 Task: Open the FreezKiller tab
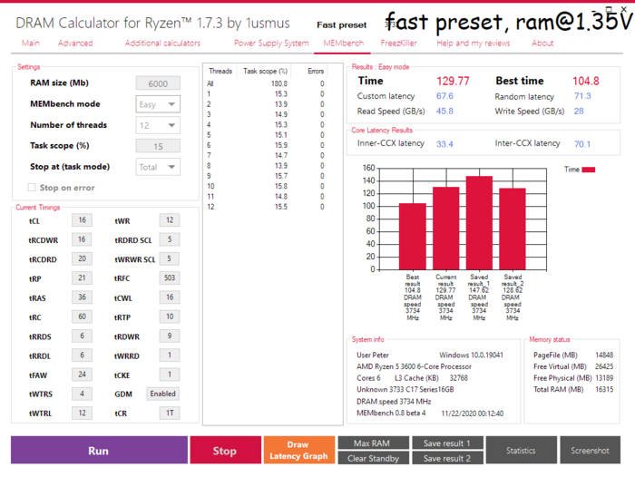pyautogui.click(x=398, y=43)
